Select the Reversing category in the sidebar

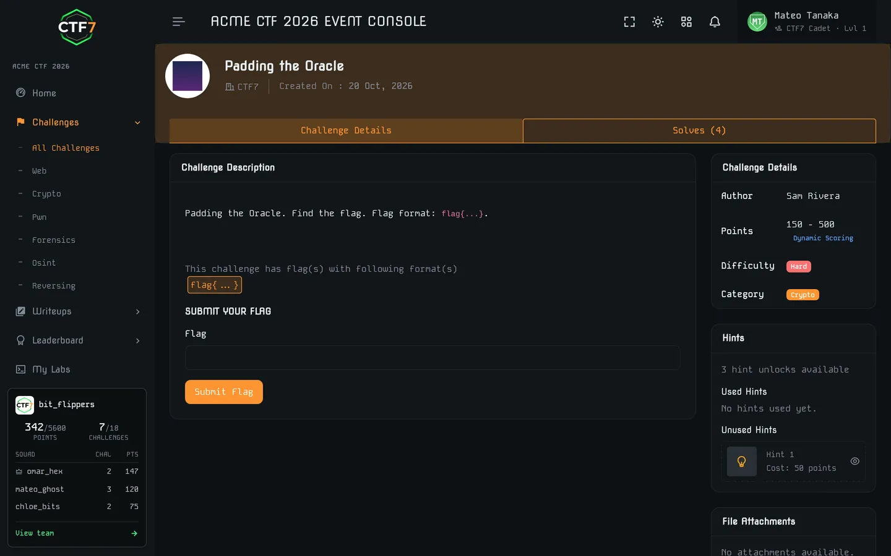coord(54,285)
